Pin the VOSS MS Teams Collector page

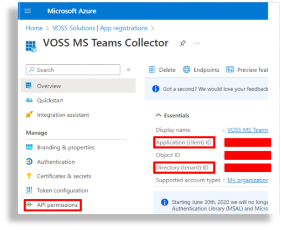183,43
